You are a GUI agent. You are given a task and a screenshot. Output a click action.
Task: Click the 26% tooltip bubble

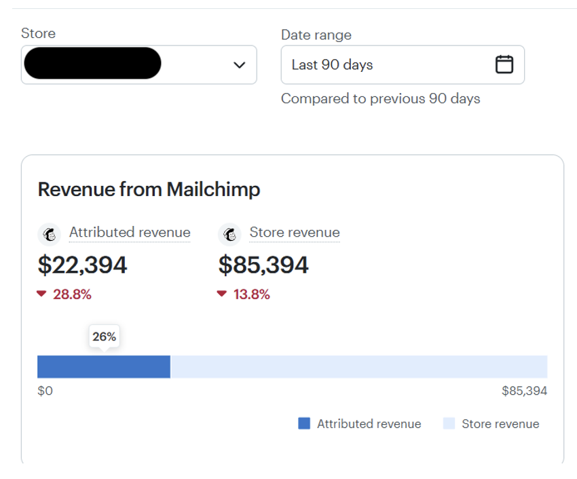click(x=104, y=337)
